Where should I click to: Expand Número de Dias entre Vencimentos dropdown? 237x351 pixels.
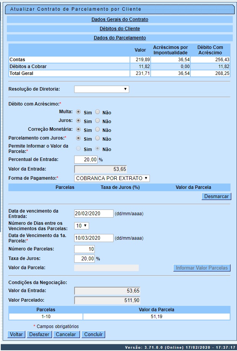[x=81, y=226]
